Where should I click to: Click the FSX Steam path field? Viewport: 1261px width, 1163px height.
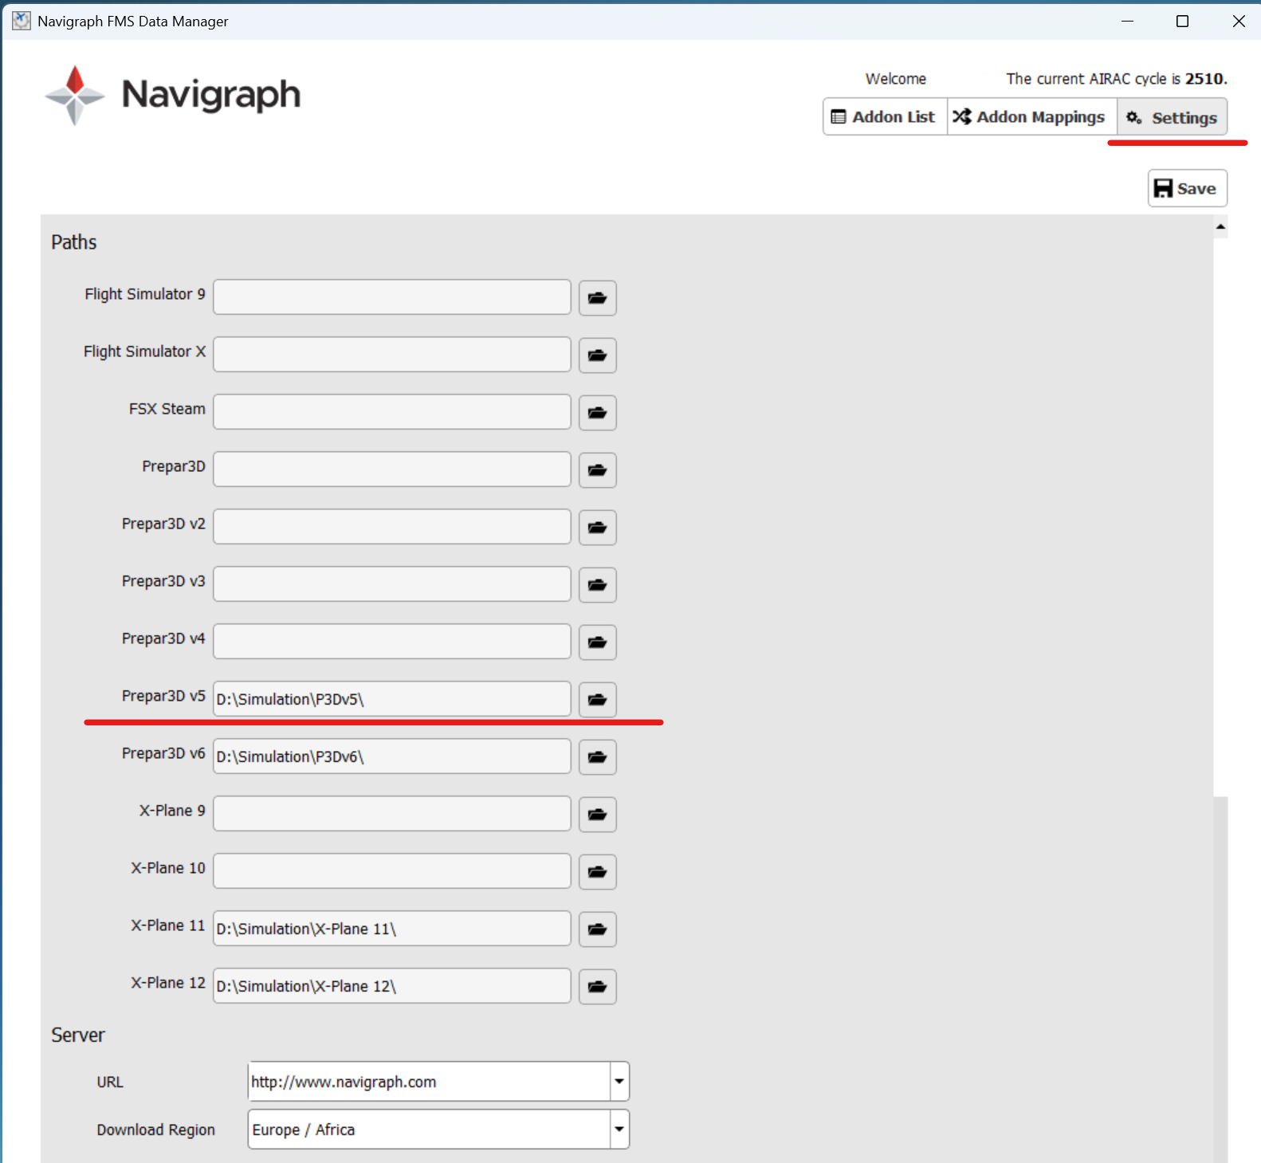392,412
